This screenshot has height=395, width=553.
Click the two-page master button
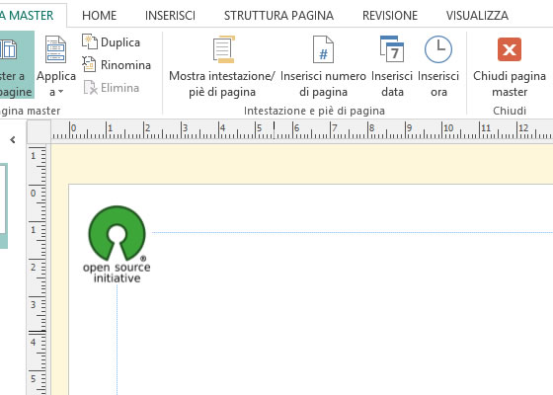(x=17, y=65)
